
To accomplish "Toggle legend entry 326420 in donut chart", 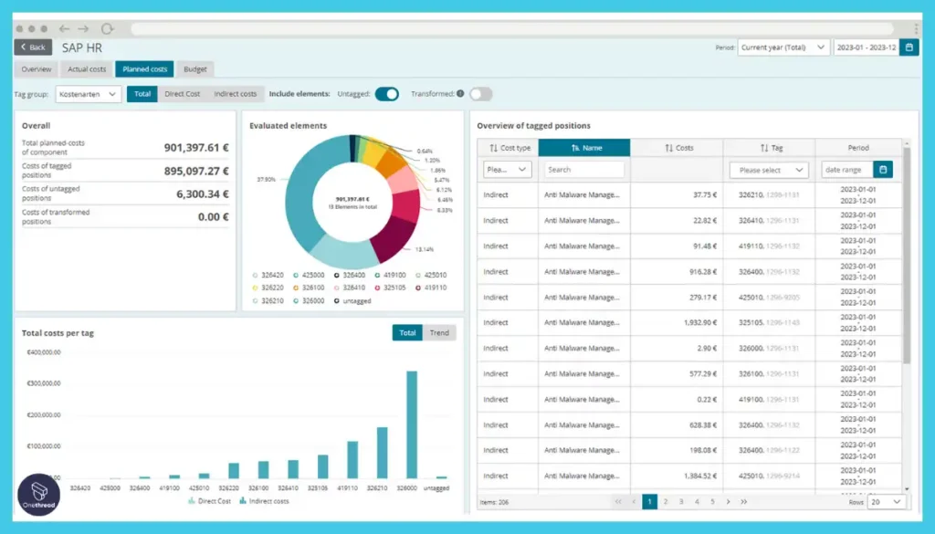I will [268, 276].
